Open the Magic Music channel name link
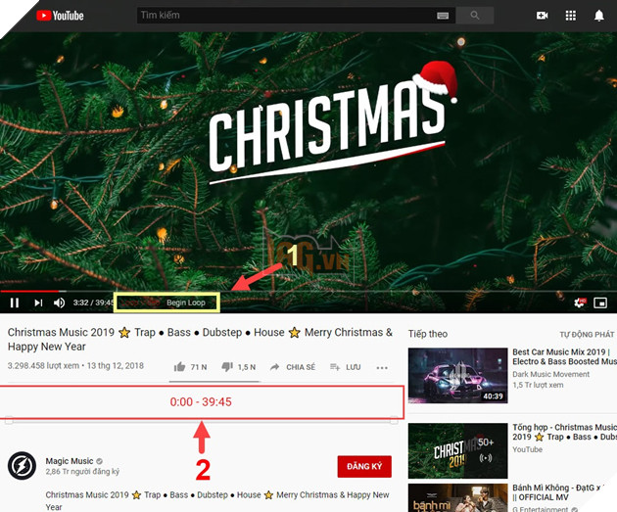 click(x=70, y=461)
